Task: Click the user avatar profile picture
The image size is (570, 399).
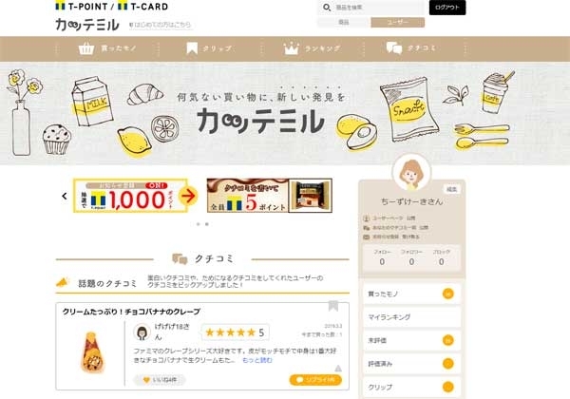Action: tap(412, 173)
